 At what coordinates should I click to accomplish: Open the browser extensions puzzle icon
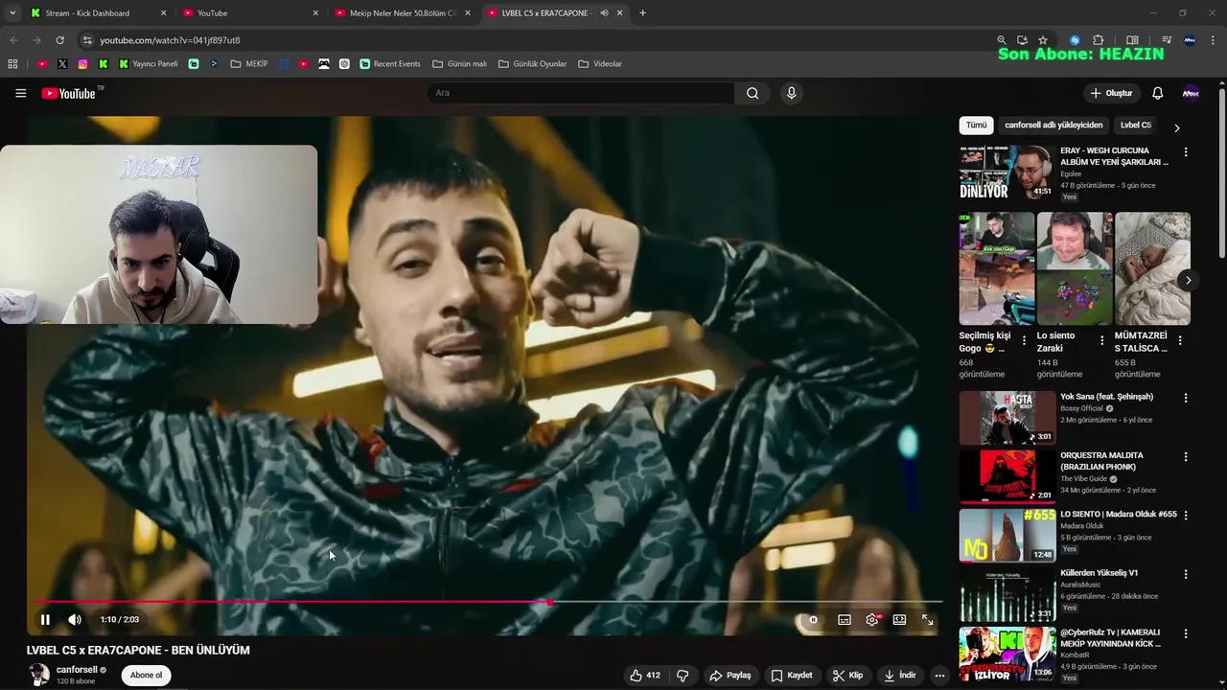[x=1099, y=40]
